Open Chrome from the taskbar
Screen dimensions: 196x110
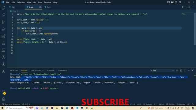(87, 108)
